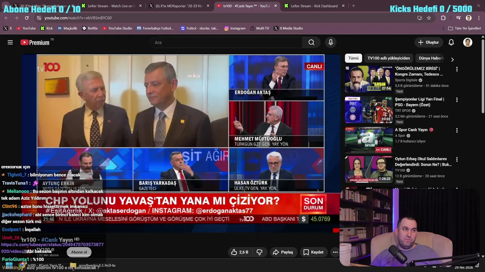
Task: Select TV100 adlı yükleyiciden chip
Action: coord(388,58)
